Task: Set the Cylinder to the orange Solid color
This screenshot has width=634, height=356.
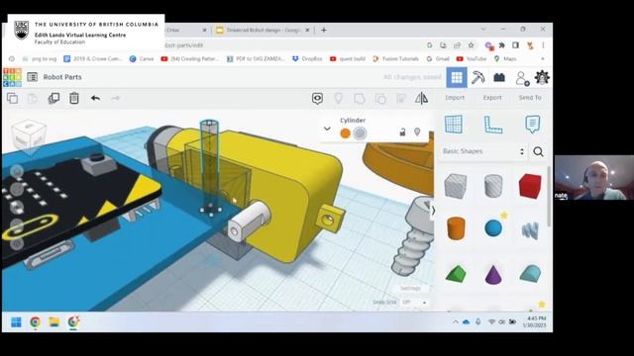Action: coord(346,133)
